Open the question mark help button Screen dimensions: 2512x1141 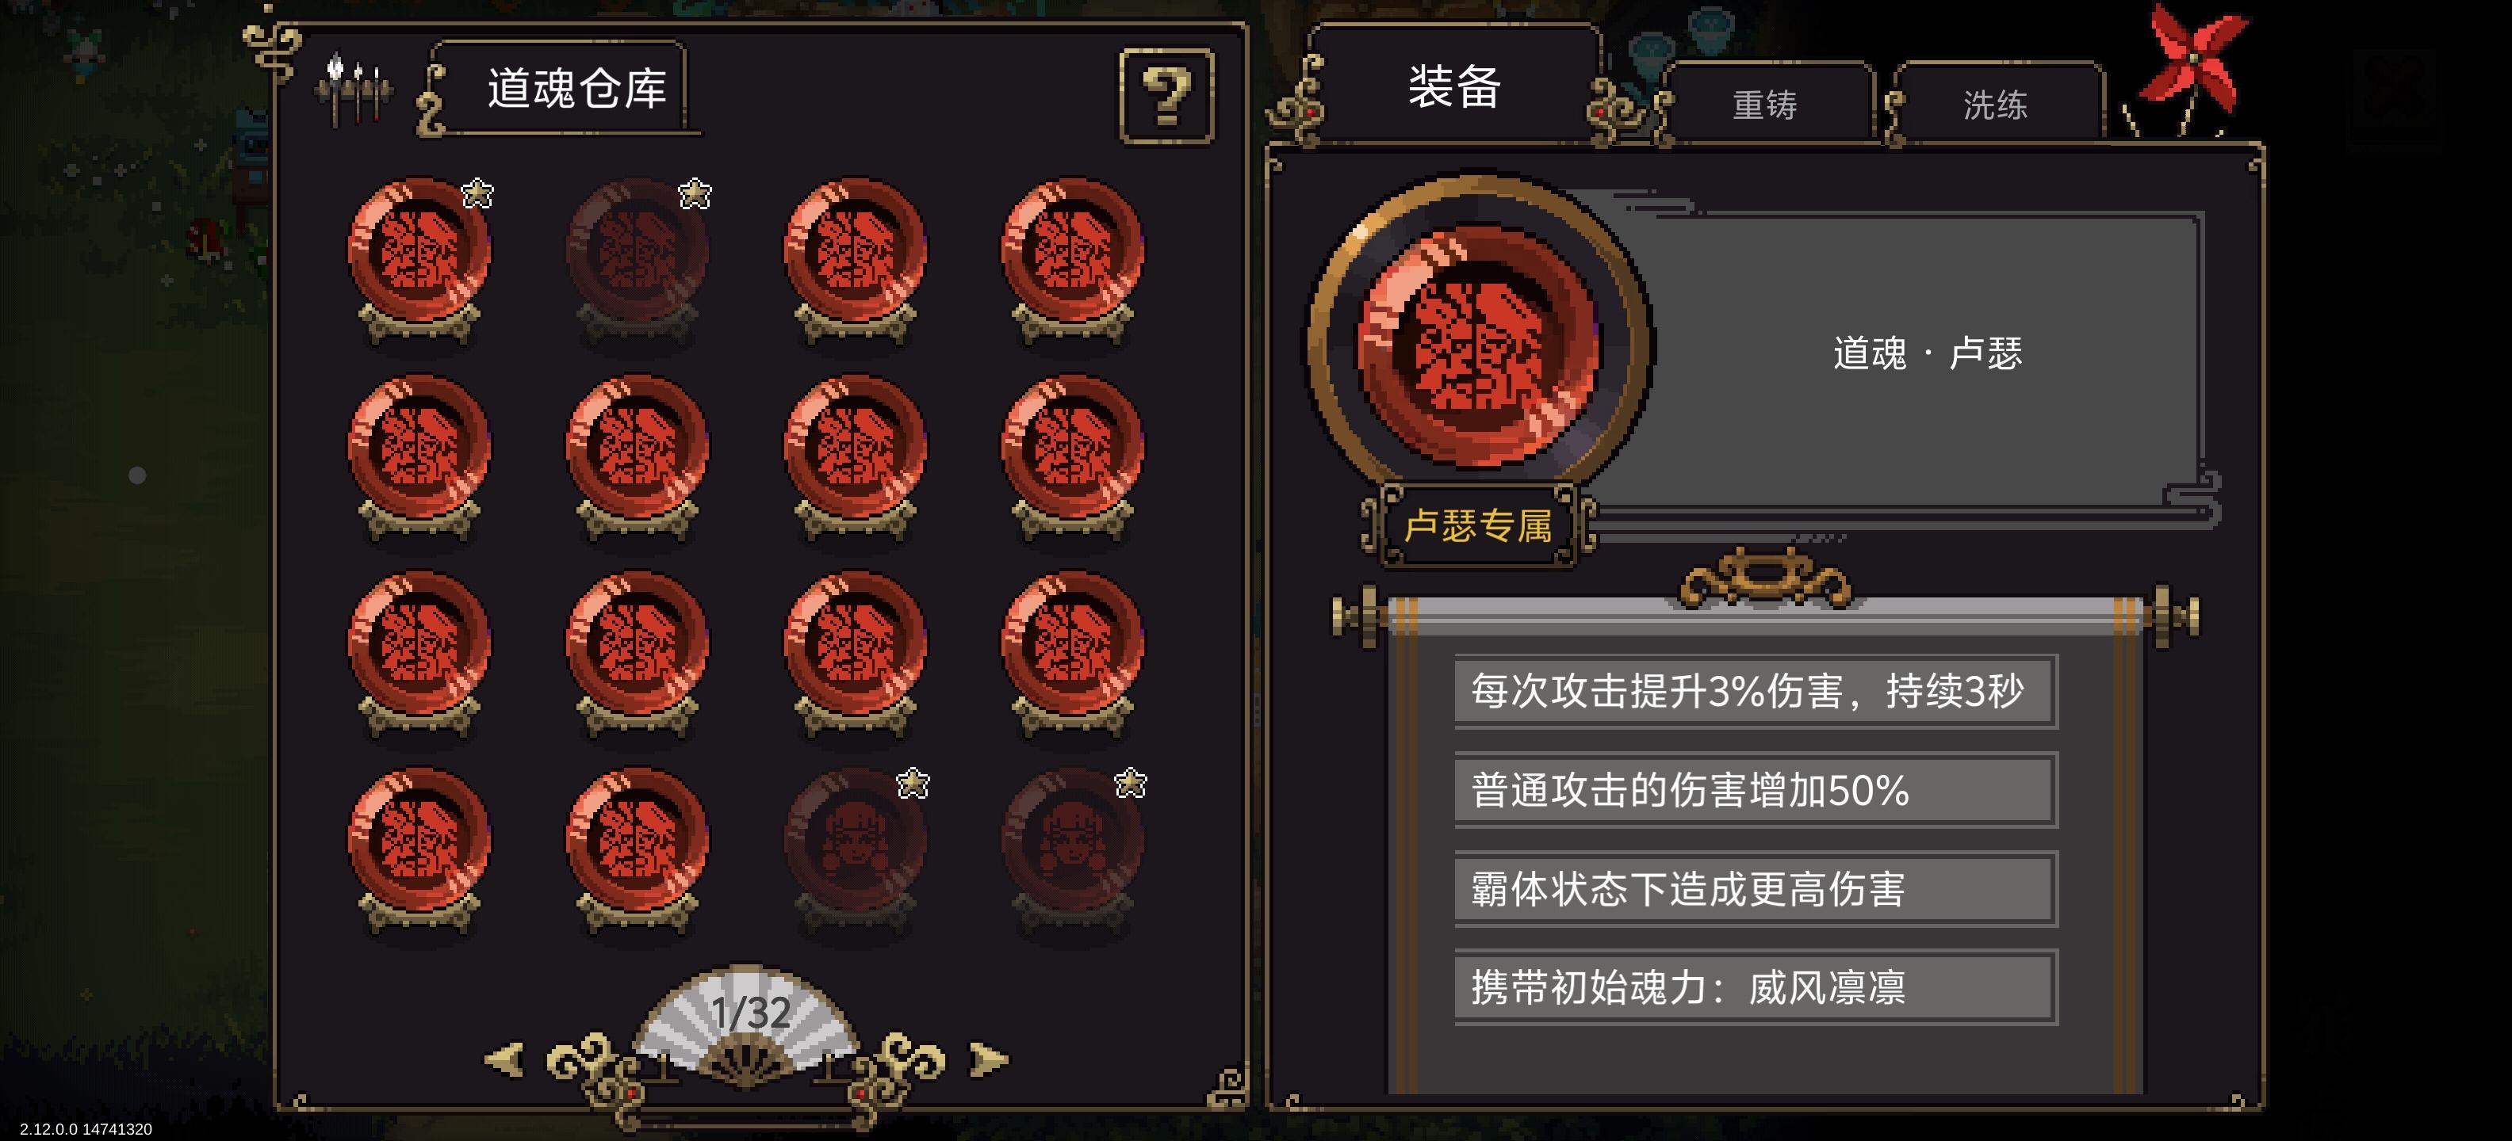coord(1166,96)
